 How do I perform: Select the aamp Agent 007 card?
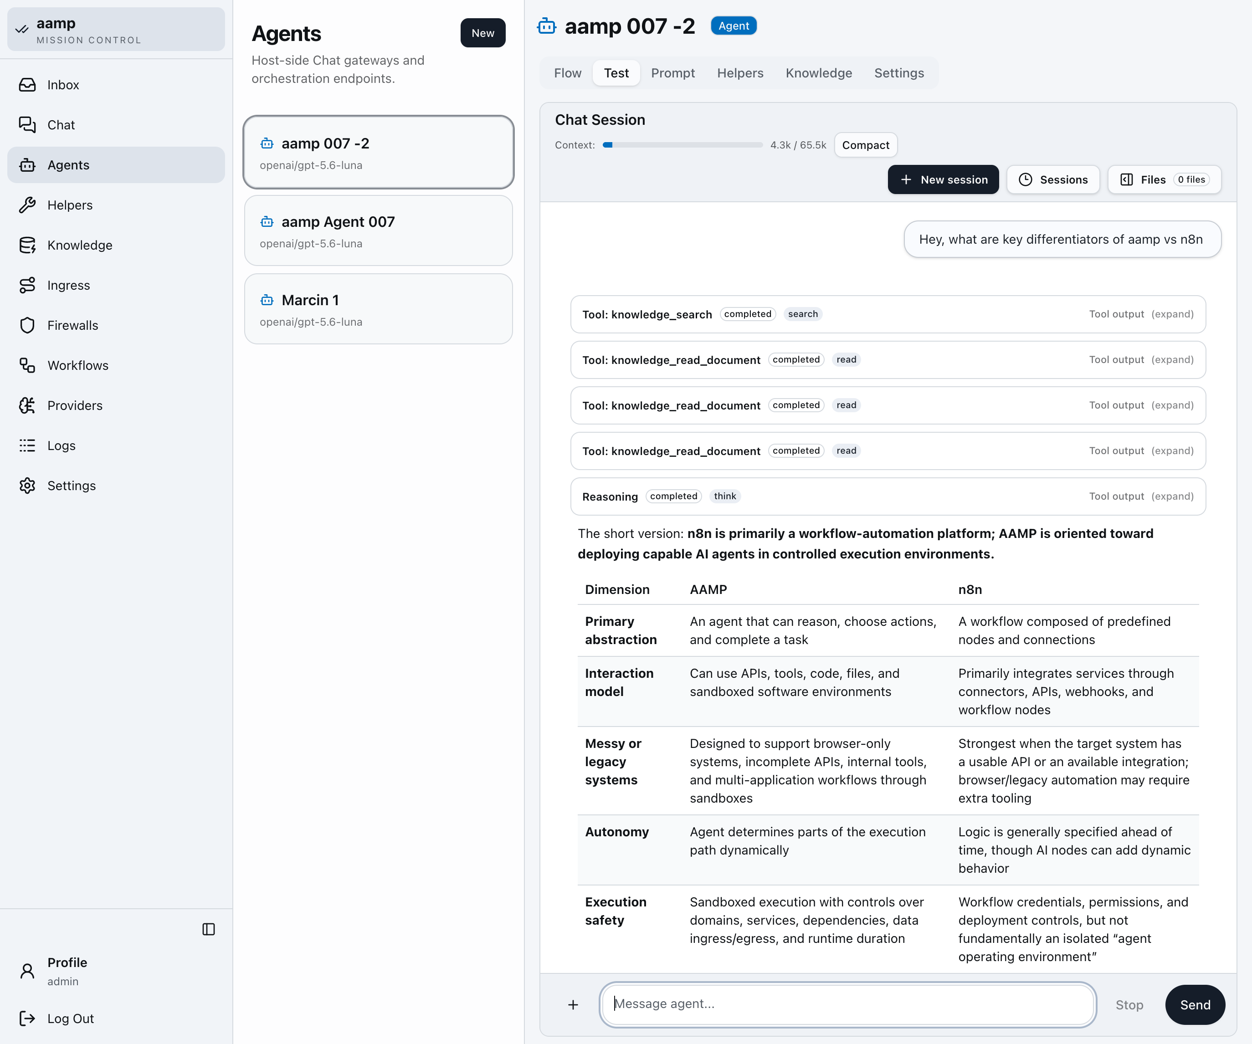[x=379, y=230]
